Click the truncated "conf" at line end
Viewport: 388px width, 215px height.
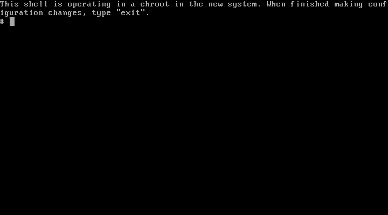pos(378,4)
